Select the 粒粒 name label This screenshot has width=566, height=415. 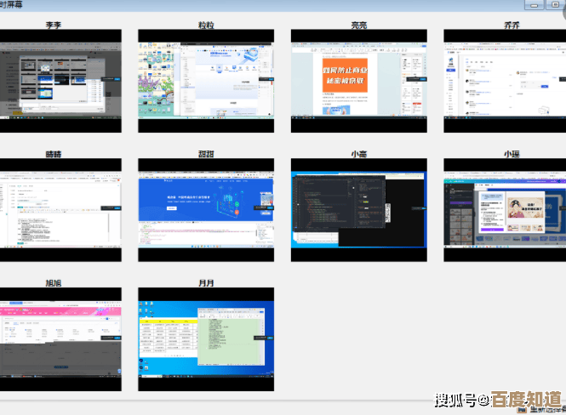[206, 26]
